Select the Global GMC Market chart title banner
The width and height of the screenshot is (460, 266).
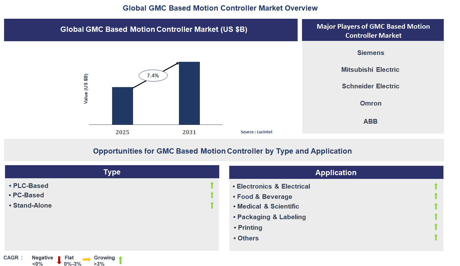(151, 29)
